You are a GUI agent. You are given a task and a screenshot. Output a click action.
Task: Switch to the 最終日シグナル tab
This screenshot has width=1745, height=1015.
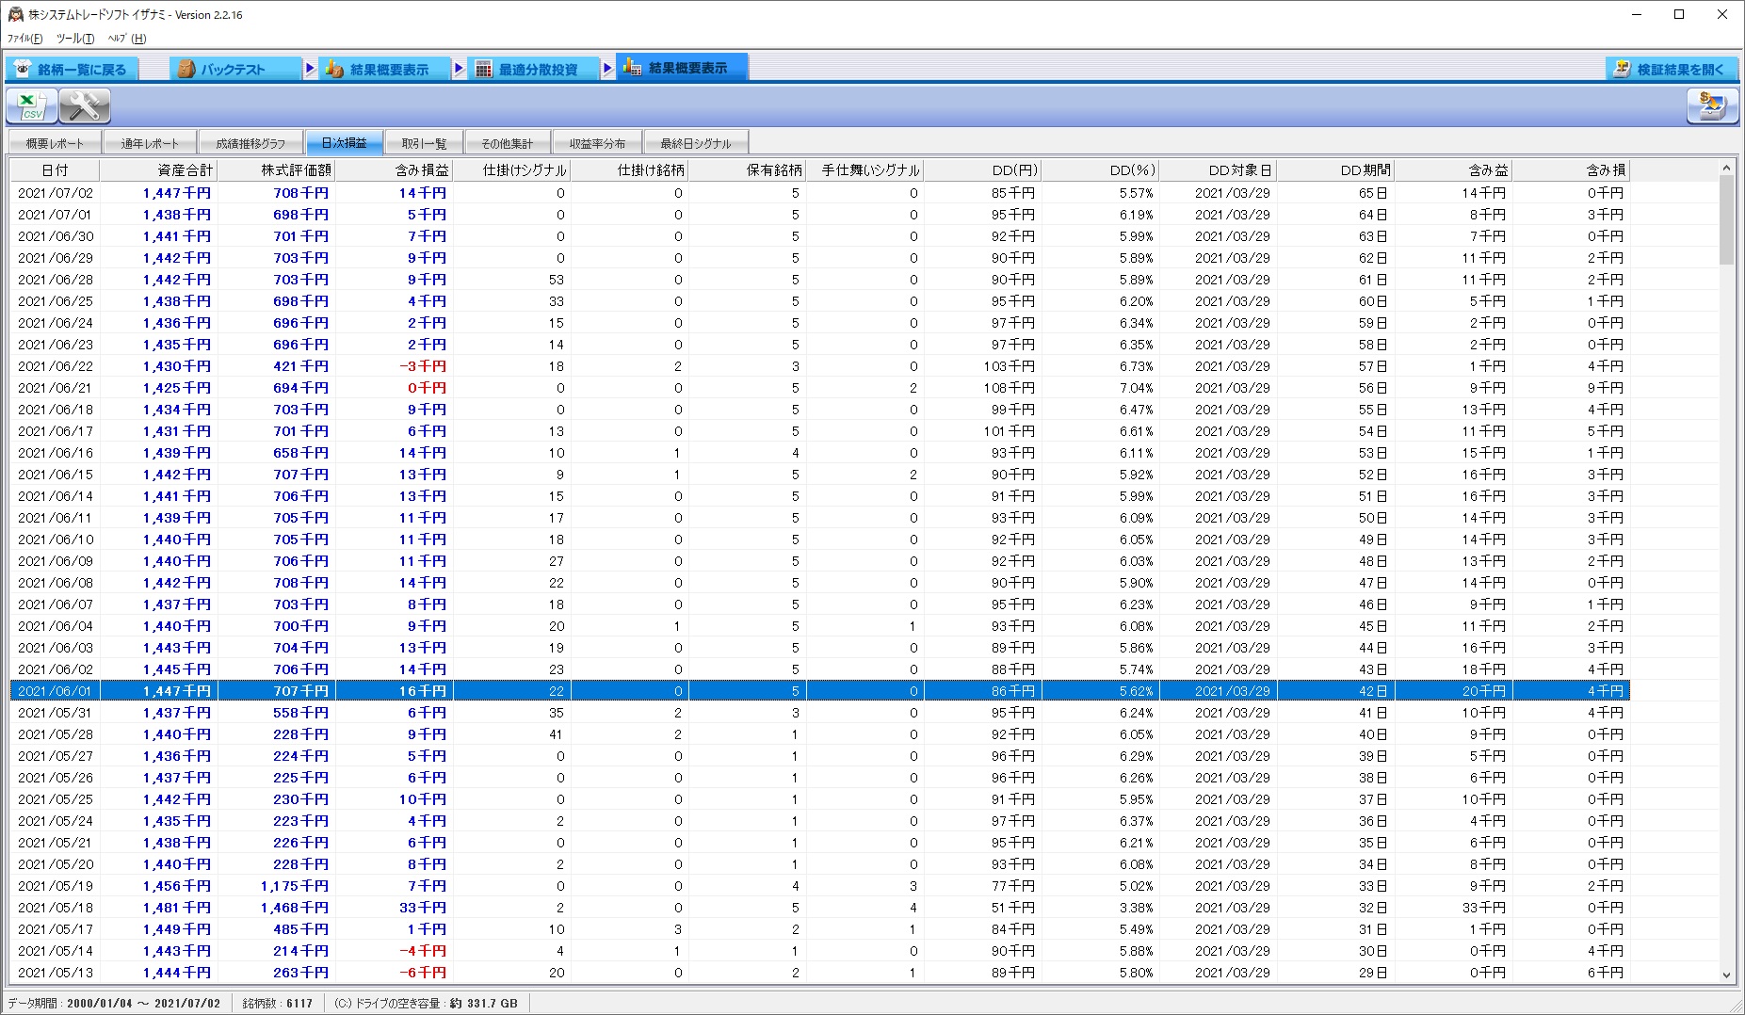point(695,143)
